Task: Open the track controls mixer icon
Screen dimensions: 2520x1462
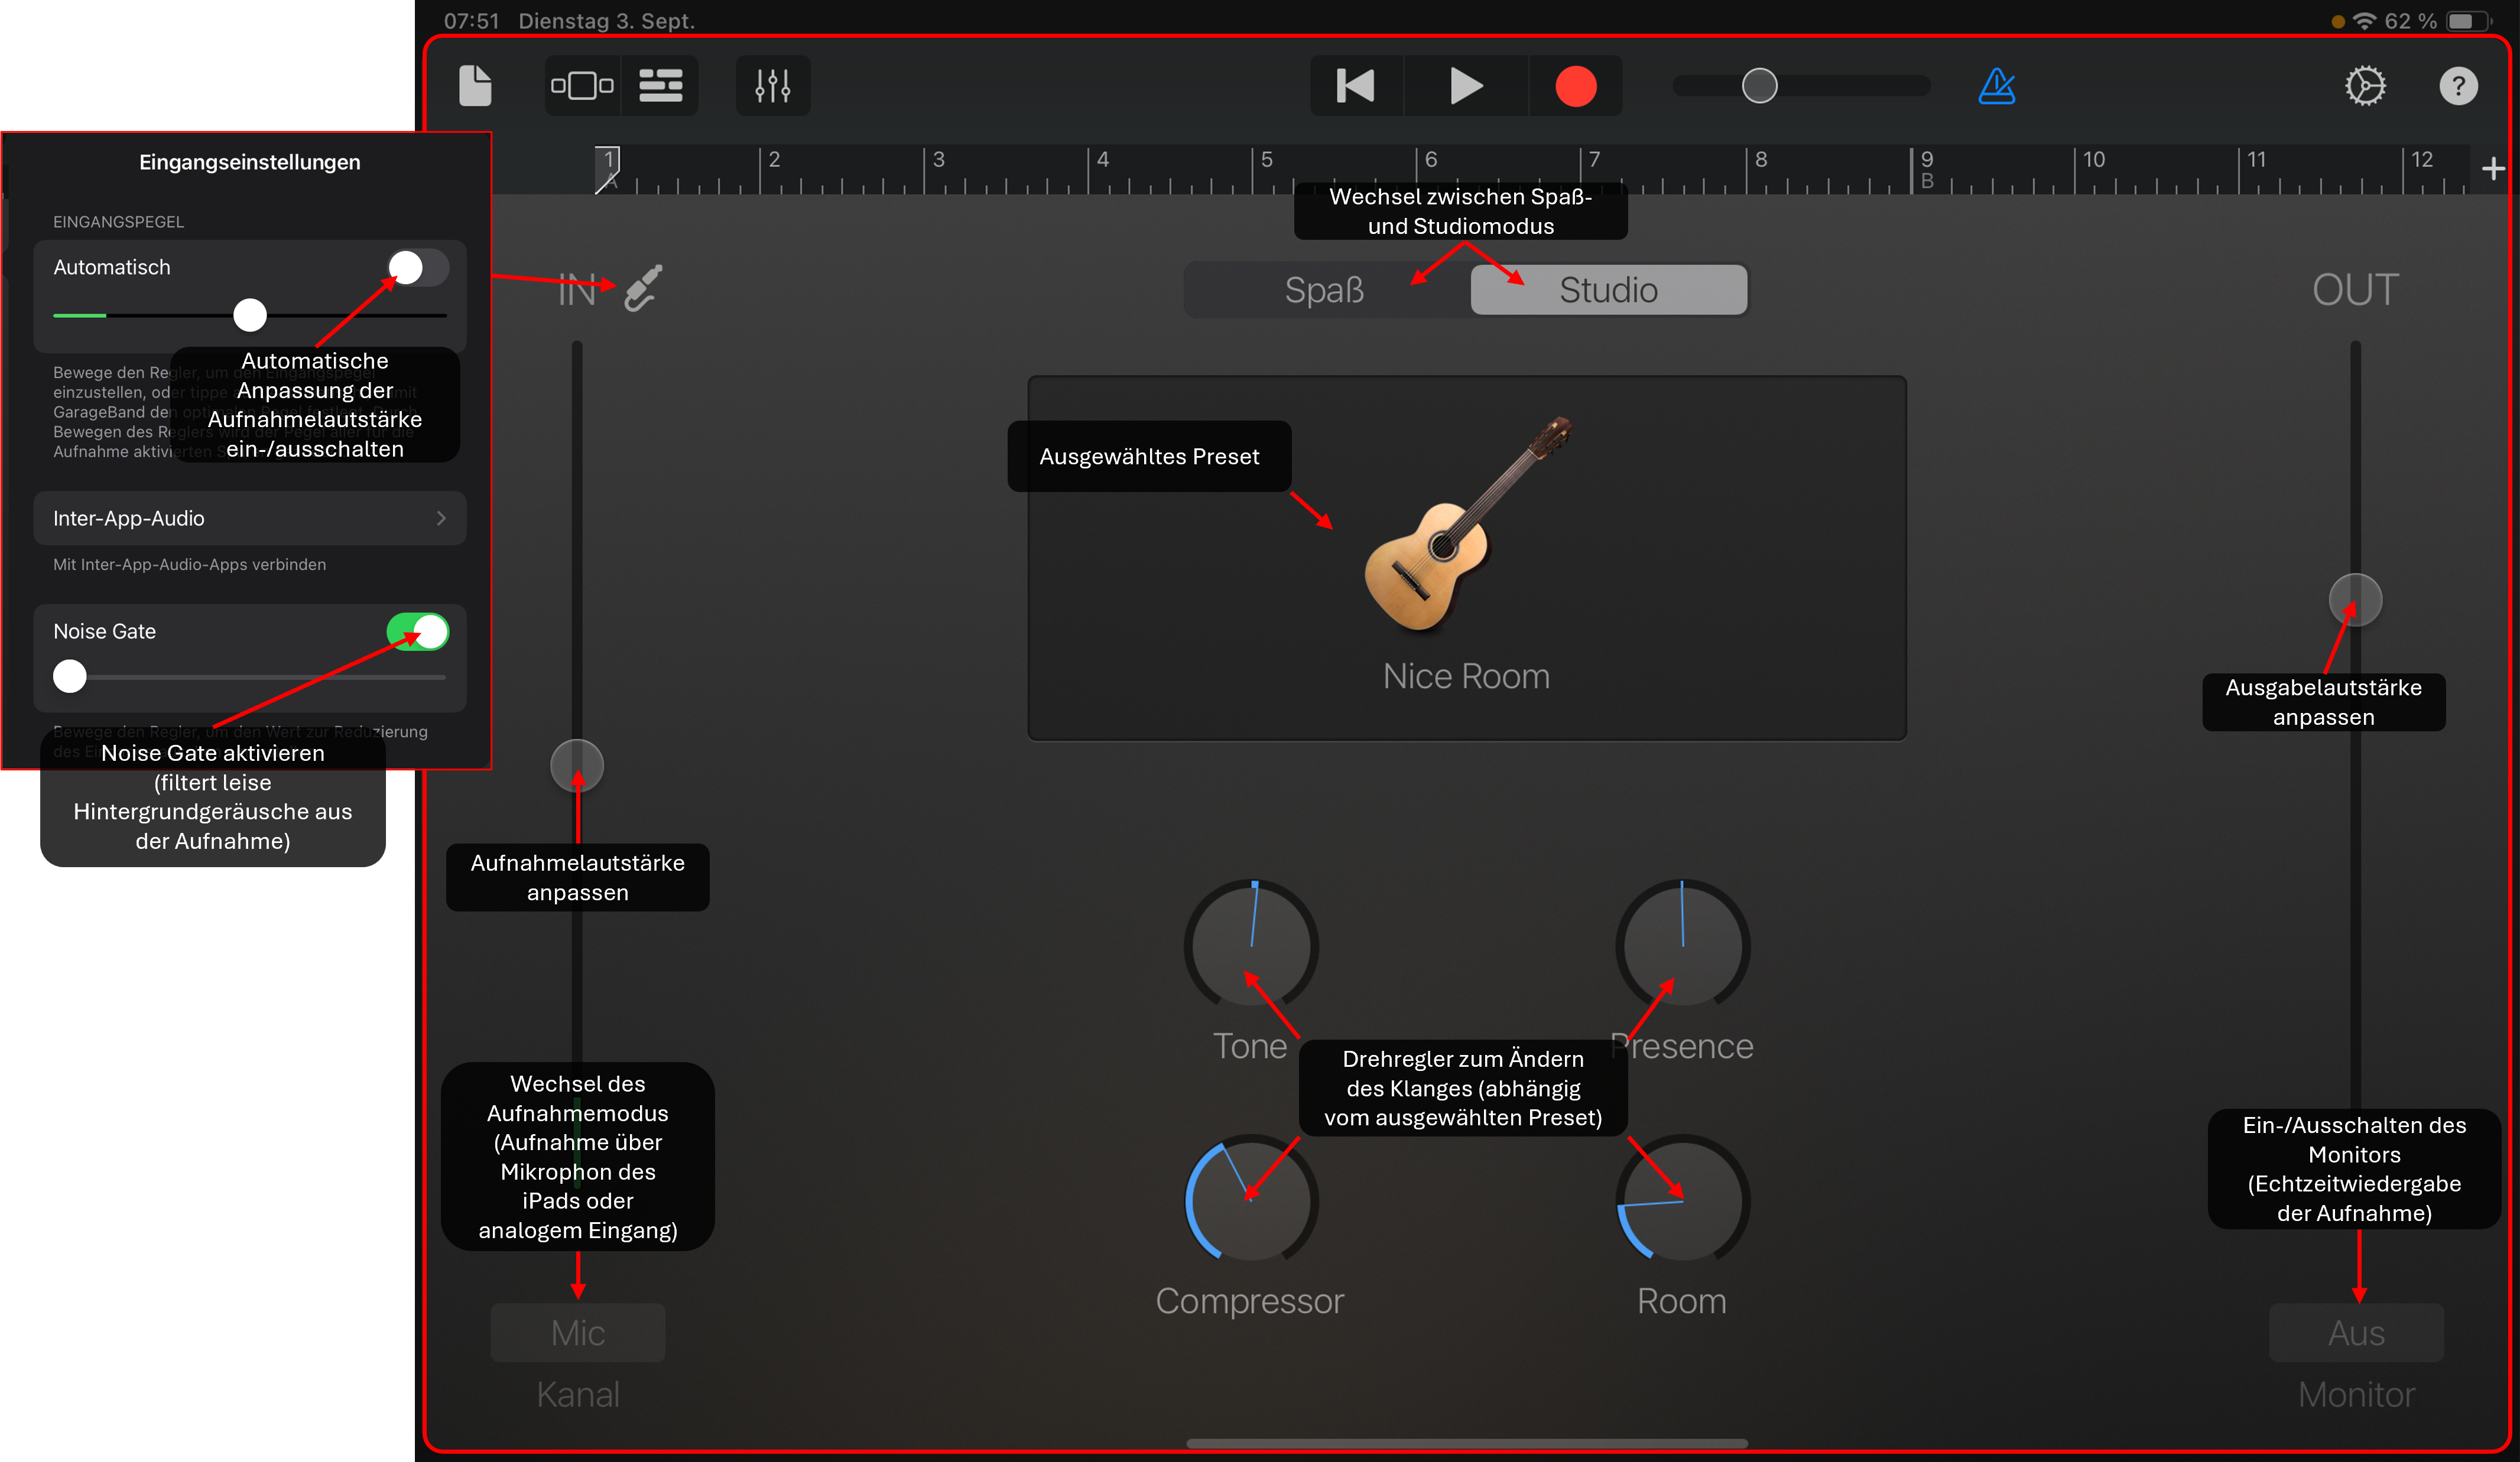Action: [773, 86]
